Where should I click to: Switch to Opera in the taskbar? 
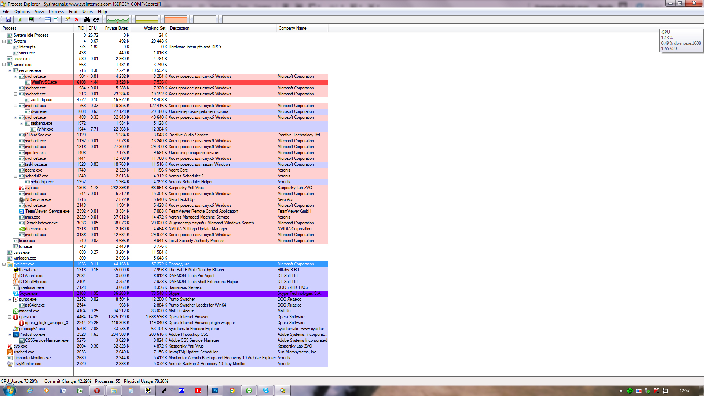97,390
